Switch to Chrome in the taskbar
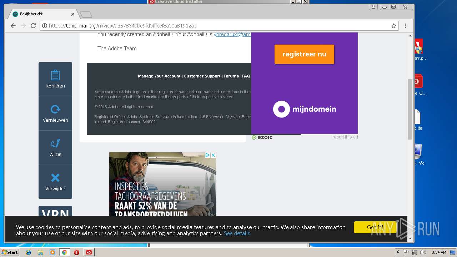457x257 pixels. pyautogui.click(x=64, y=252)
